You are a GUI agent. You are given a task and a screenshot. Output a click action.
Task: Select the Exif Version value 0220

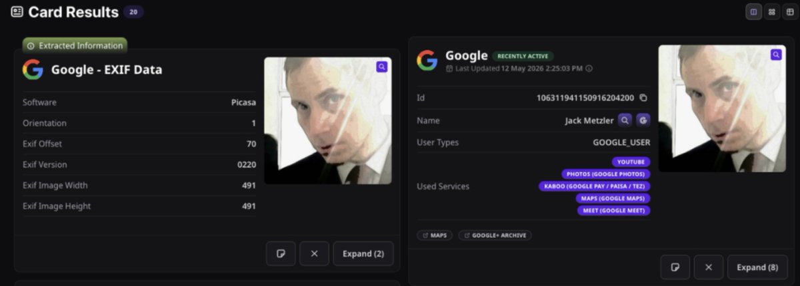coord(247,164)
